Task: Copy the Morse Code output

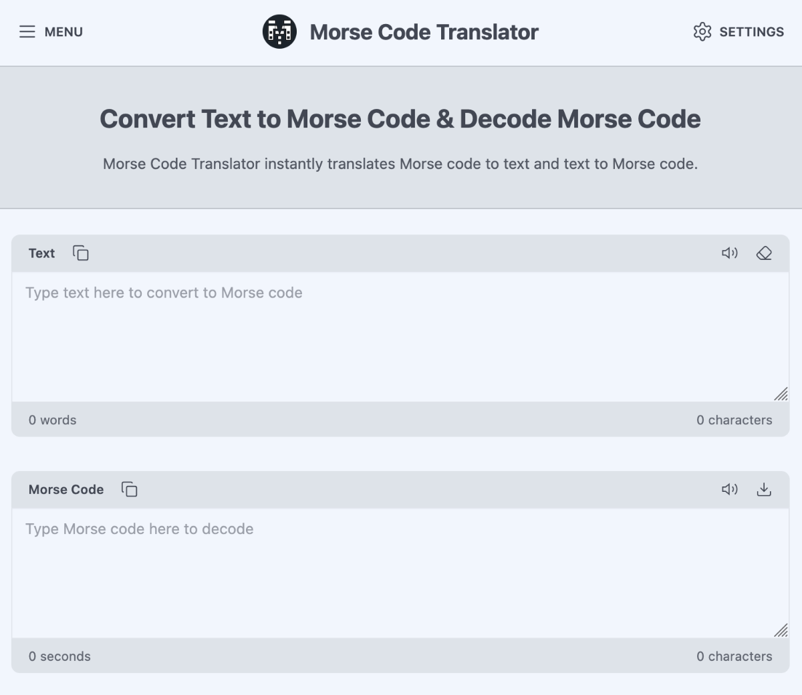Action: pos(128,490)
